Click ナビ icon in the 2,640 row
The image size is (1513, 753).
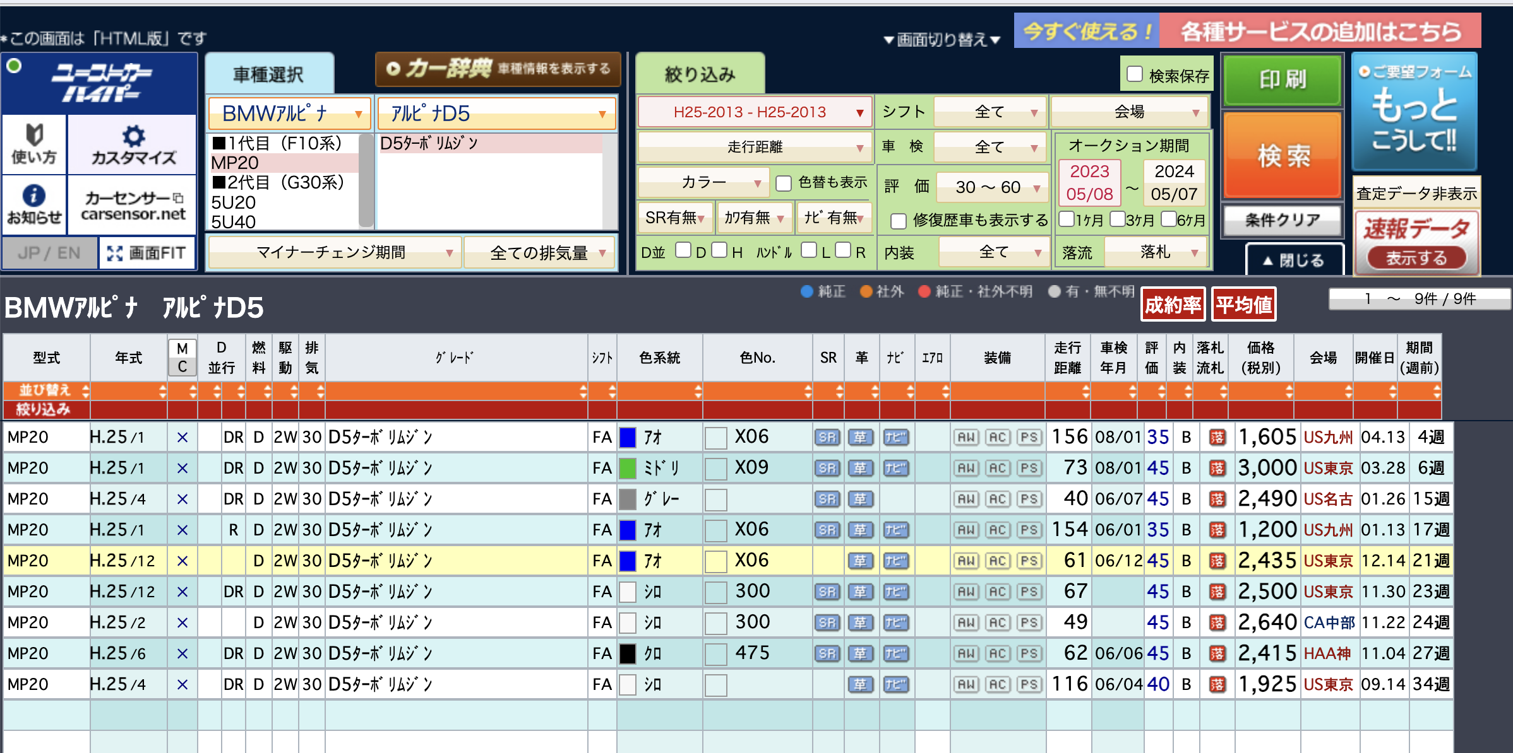coord(895,622)
